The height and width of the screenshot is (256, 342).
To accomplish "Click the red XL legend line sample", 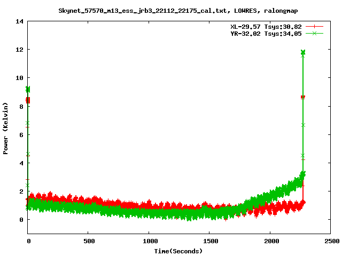I will (x=314, y=27).
